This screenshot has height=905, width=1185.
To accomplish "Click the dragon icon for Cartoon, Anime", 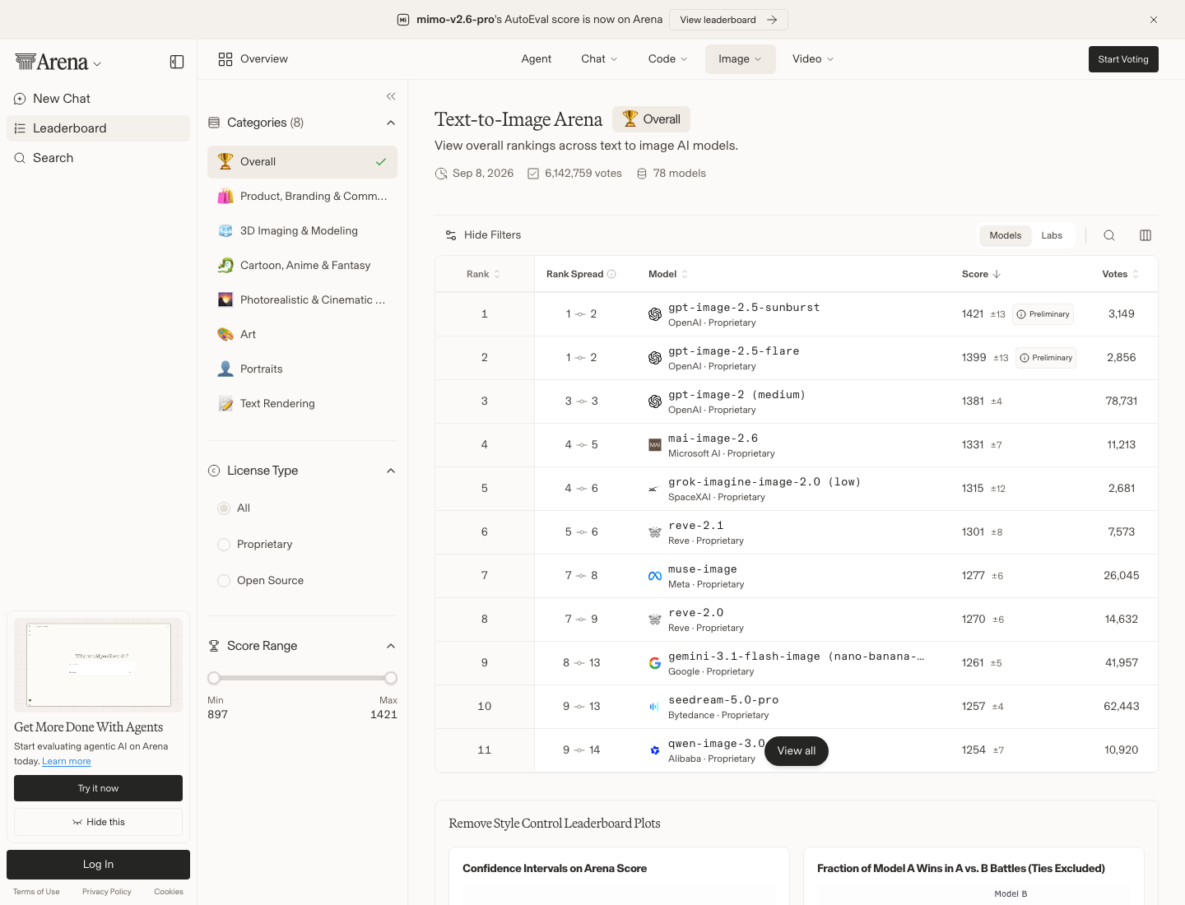I will 225,265.
